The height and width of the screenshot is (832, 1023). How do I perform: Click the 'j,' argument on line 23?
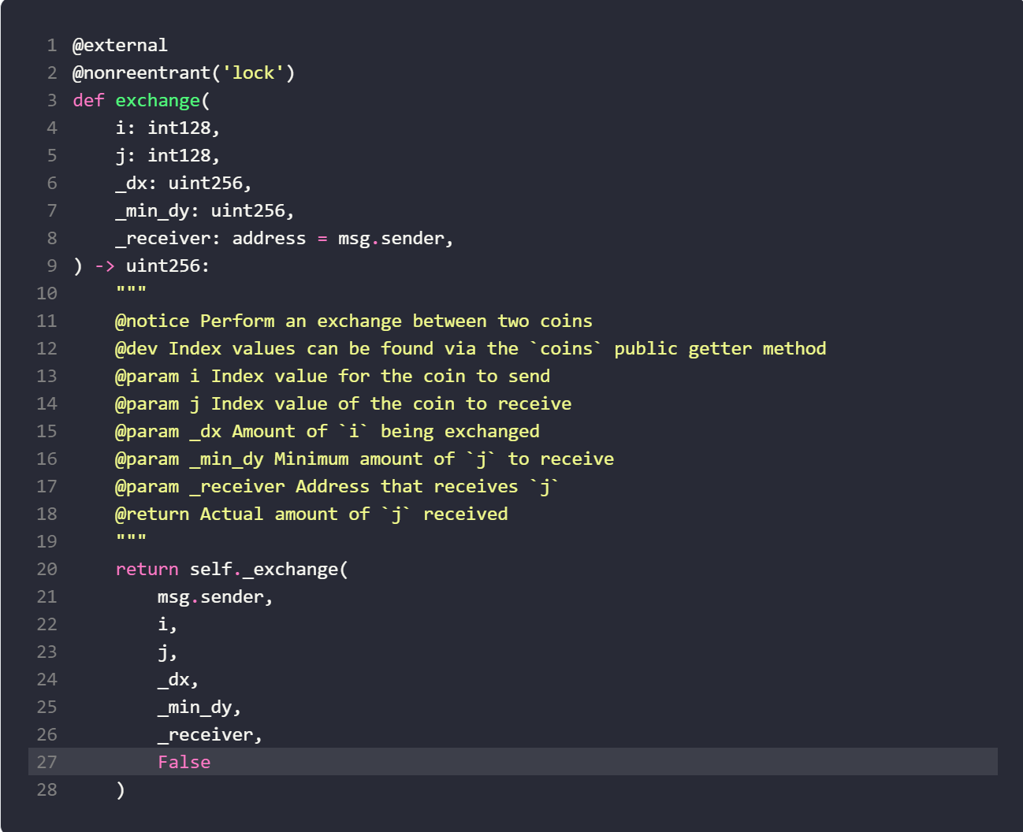(x=168, y=652)
